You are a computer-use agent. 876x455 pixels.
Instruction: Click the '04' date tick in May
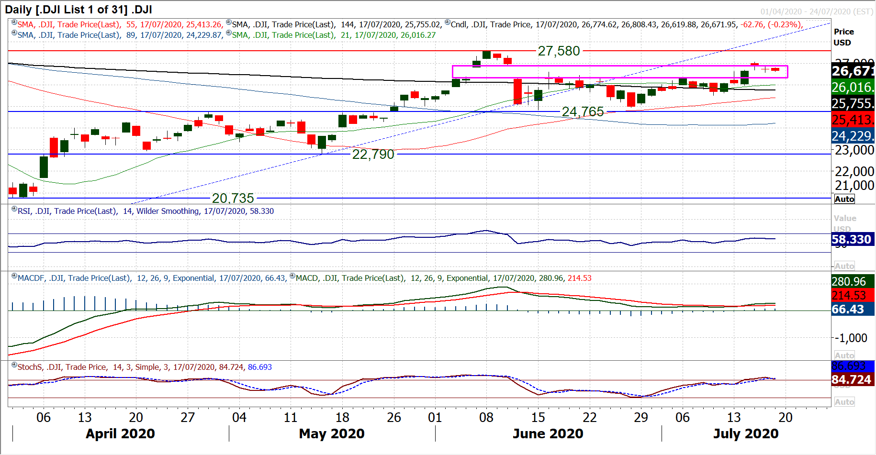coord(239,418)
